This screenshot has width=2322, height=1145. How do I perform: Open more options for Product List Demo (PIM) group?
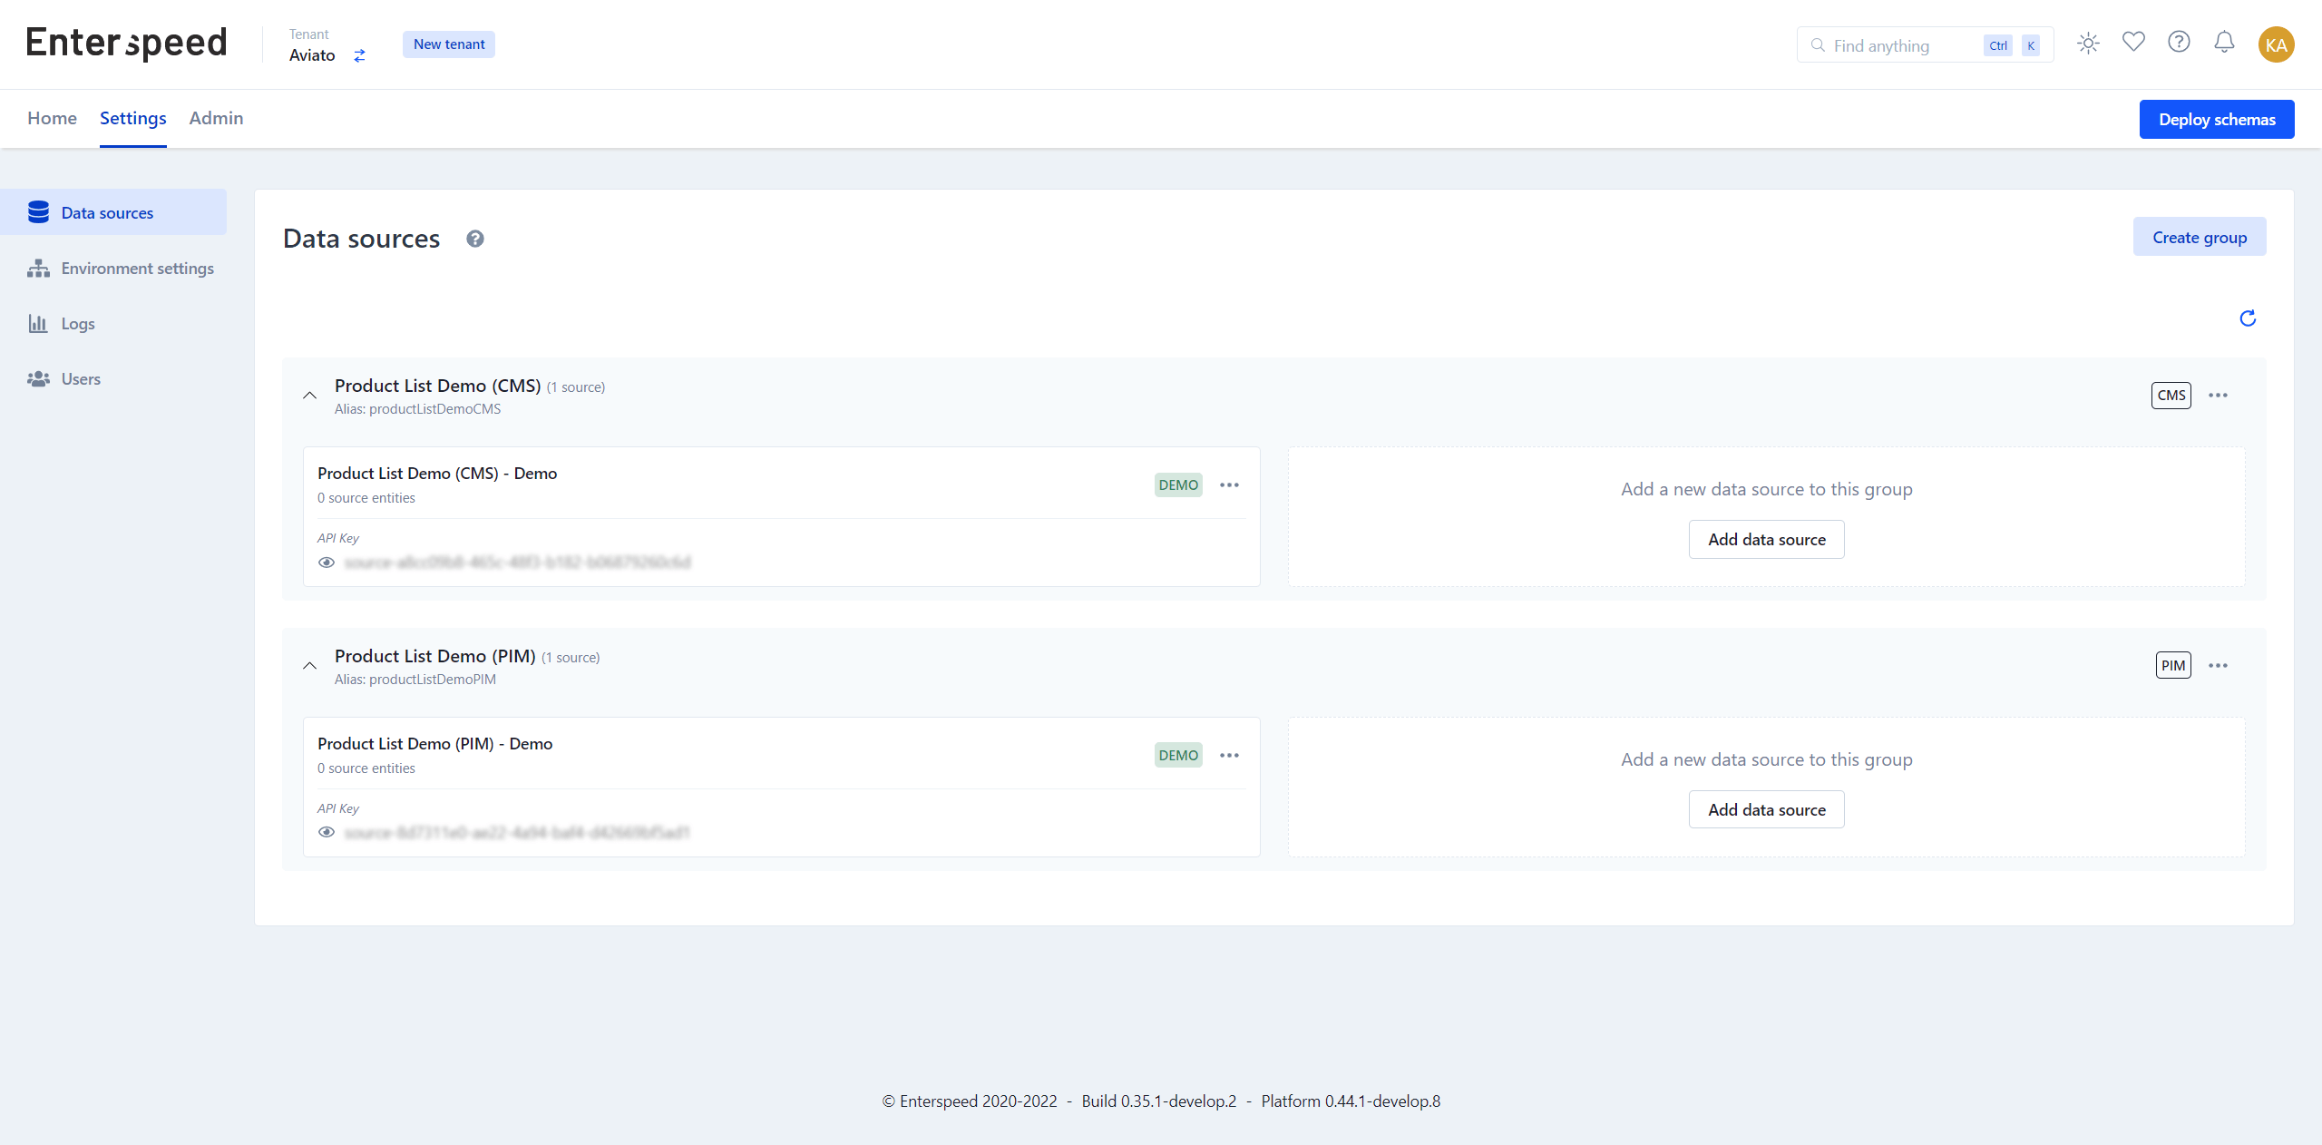(x=2218, y=666)
